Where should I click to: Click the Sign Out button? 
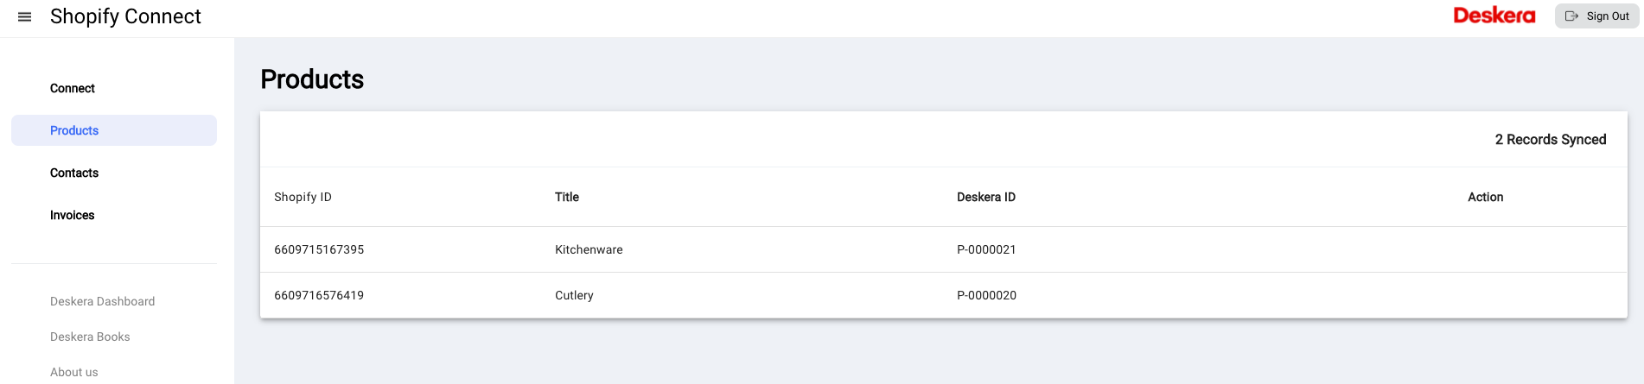[1596, 16]
